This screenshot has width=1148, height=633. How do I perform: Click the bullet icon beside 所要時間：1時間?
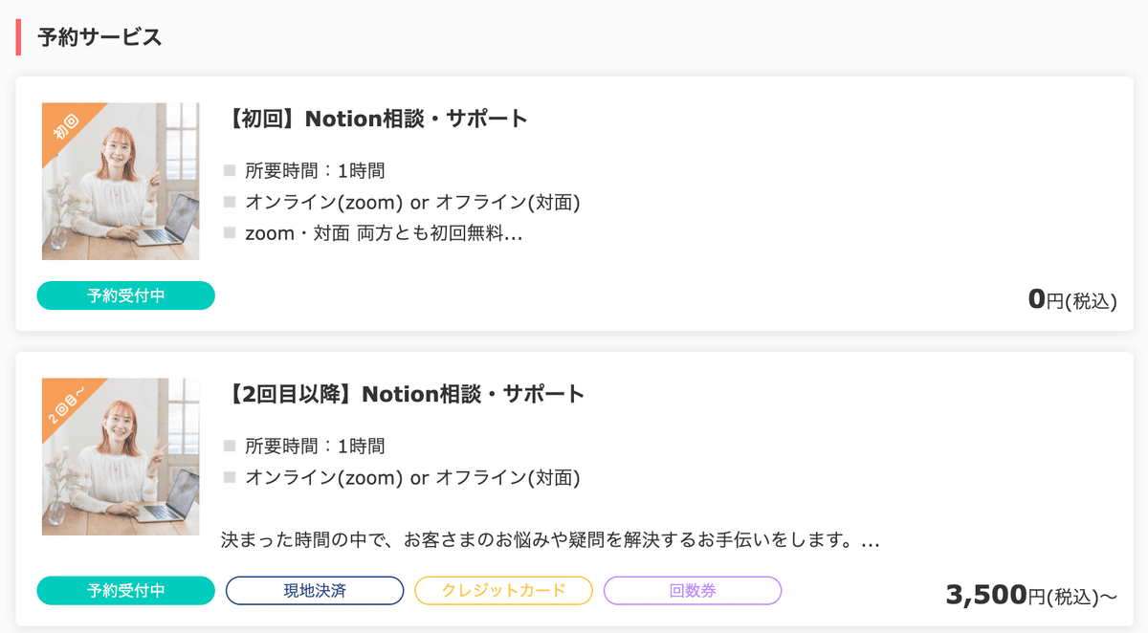[x=228, y=170]
